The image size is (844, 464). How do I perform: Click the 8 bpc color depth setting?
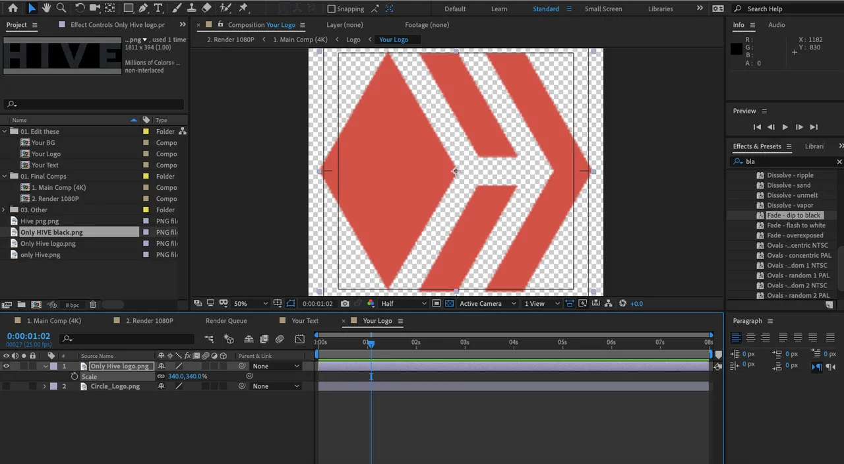click(72, 305)
